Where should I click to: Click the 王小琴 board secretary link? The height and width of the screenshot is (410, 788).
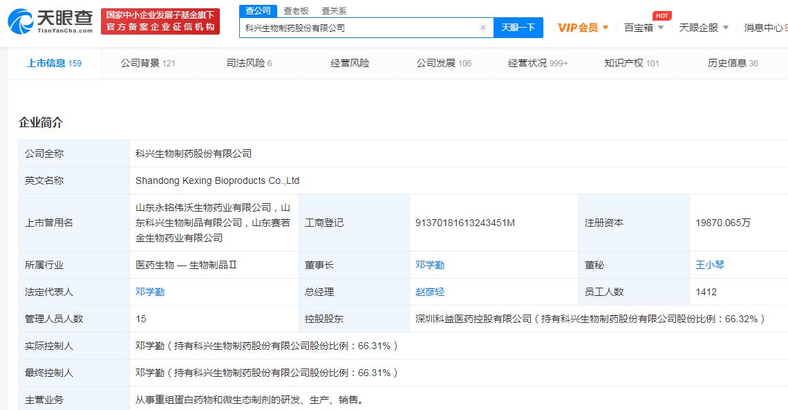[710, 265]
